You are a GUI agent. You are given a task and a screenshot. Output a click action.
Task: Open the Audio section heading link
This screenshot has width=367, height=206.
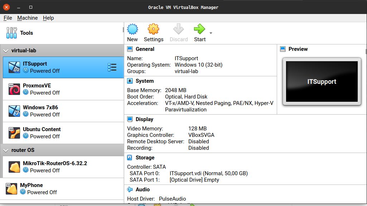pos(143,190)
